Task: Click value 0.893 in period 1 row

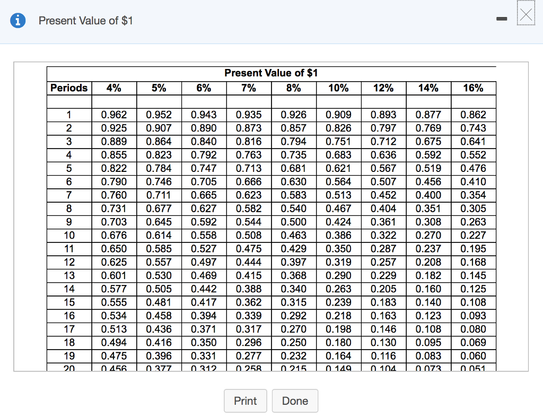Action: pyautogui.click(x=383, y=115)
